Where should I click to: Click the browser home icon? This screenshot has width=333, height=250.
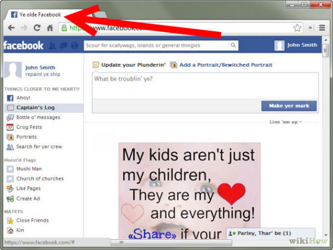pyautogui.click(x=50, y=28)
